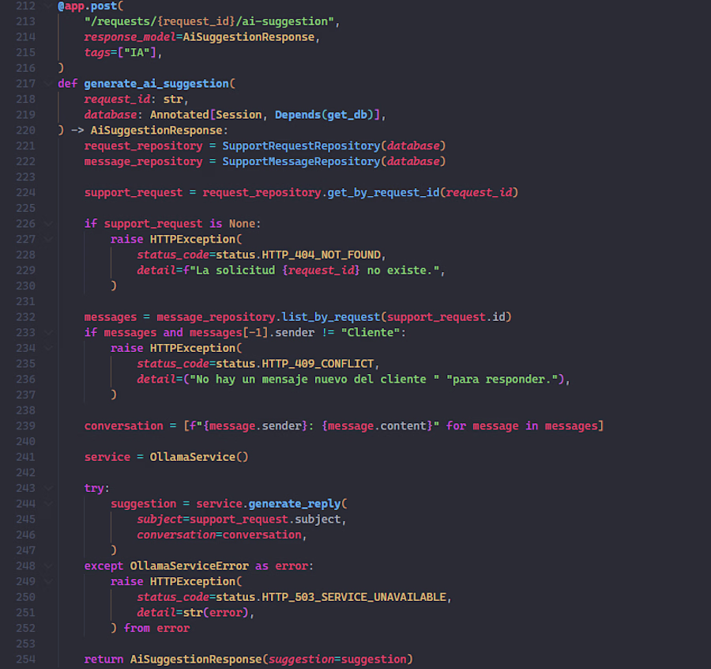Viewport: 711px width, 669px height.
Task: Place cursor on the "IA" tag string
Action: [x=137, y=53]
